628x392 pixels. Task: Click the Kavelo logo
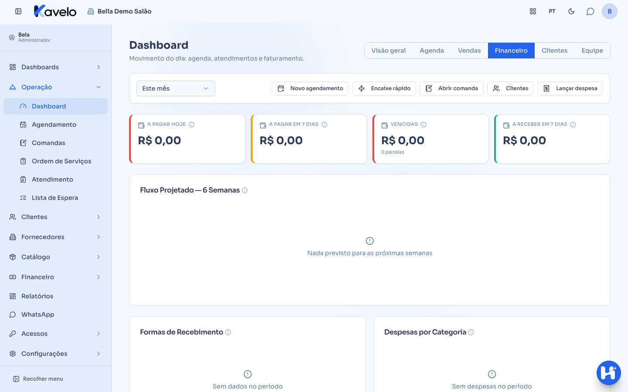55,11
